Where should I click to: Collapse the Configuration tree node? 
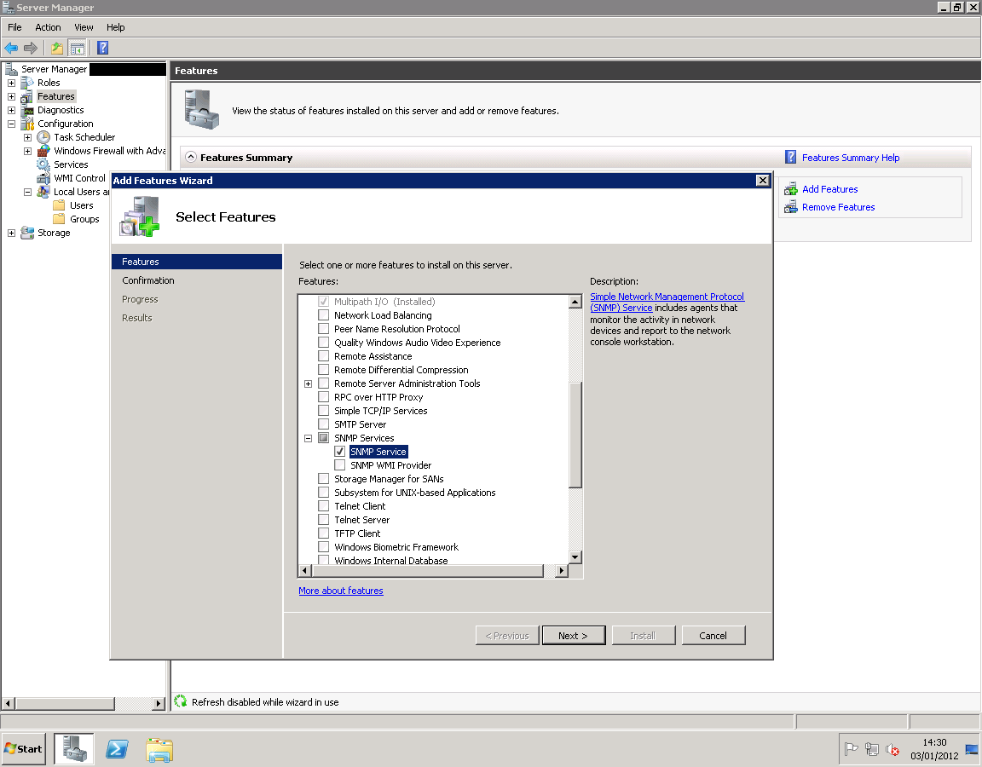point(11,124)
